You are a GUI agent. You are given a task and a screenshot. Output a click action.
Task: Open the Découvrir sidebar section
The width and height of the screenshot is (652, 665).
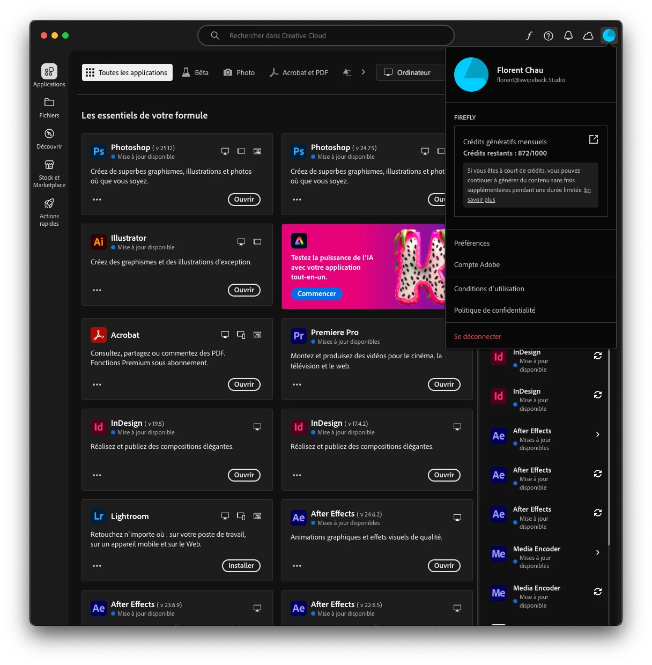(49, 138)
